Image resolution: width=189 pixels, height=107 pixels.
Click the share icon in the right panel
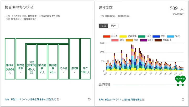click(183, 99)
